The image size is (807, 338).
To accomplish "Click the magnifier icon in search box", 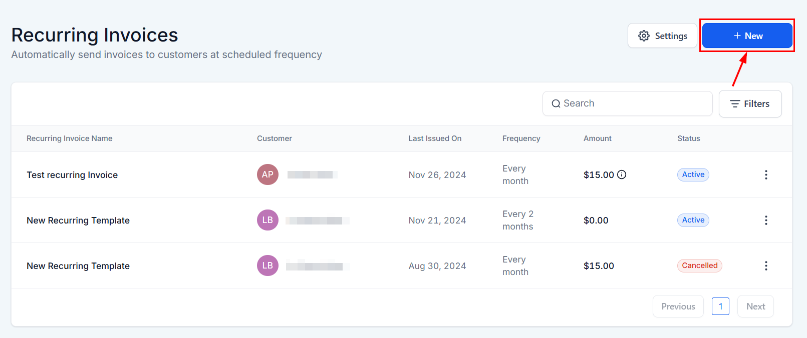I will coord(556,103).
